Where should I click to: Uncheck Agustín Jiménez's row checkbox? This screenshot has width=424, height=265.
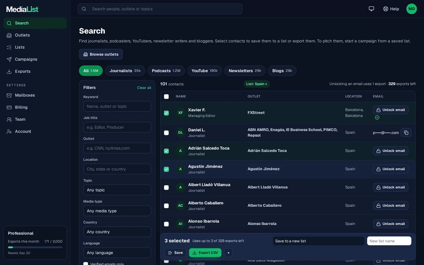point(166,169)
